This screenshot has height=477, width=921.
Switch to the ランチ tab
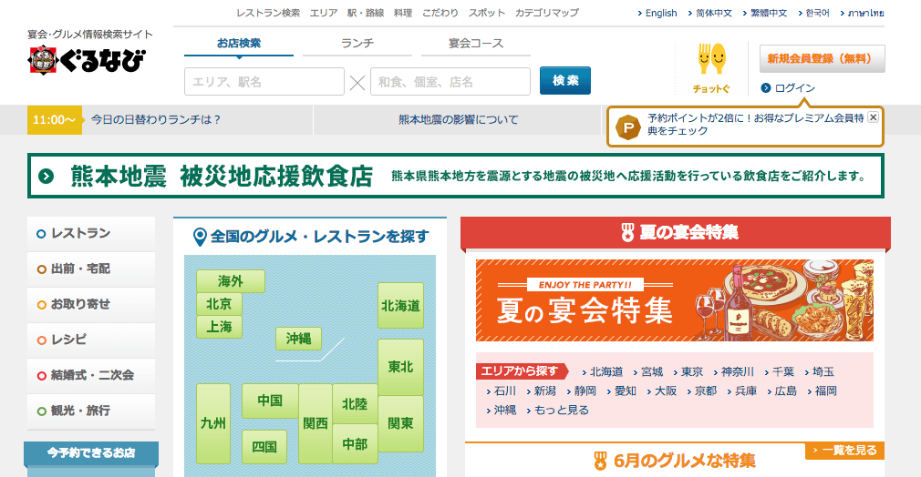[x=357, y=44]
